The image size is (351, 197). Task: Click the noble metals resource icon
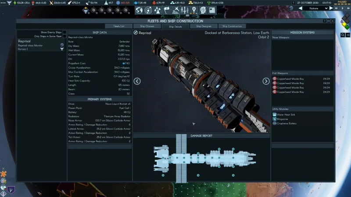[190, 3]
